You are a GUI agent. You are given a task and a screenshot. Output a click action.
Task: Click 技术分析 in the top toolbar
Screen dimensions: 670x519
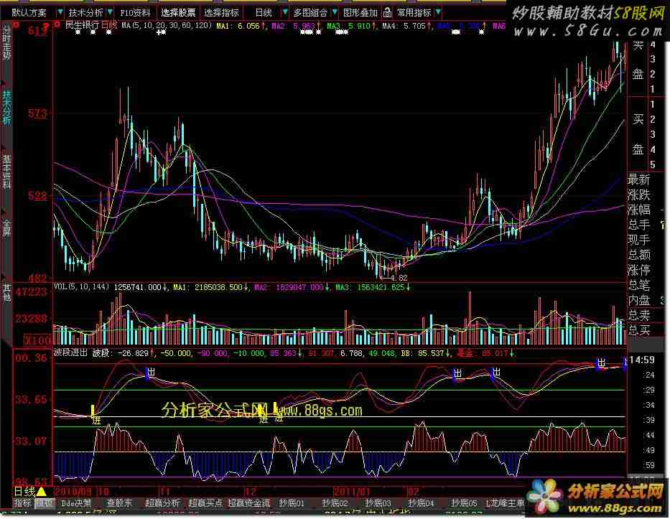pos(86,13)
